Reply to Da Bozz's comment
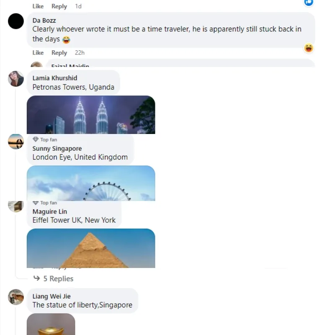Screen dimensions: 335x335 pos(59,53)
